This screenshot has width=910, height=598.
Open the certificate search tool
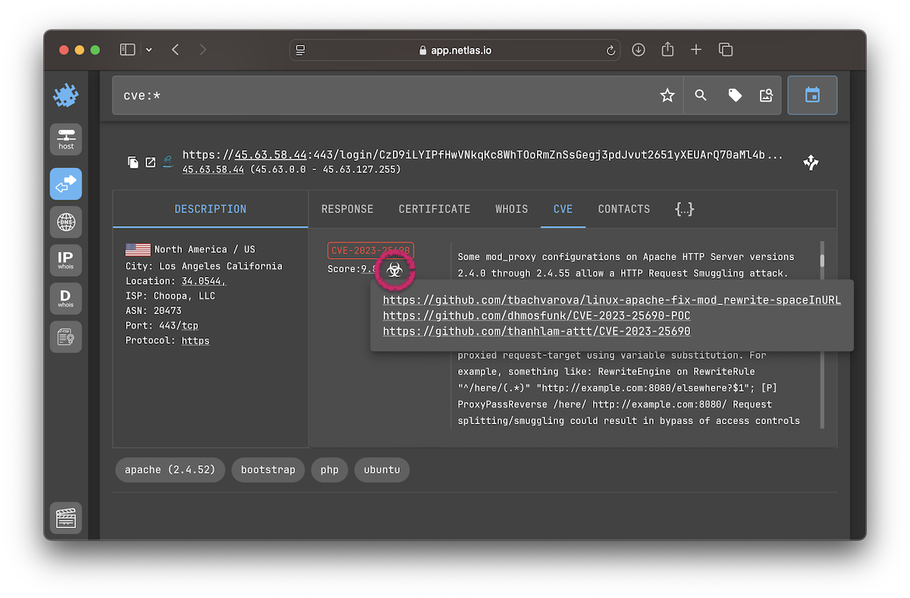(x=65, y=336)
